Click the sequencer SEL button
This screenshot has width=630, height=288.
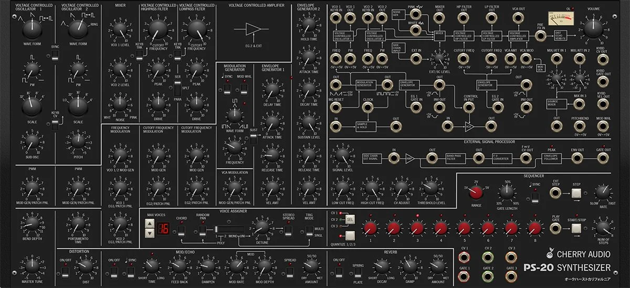(x=349, y=219)
